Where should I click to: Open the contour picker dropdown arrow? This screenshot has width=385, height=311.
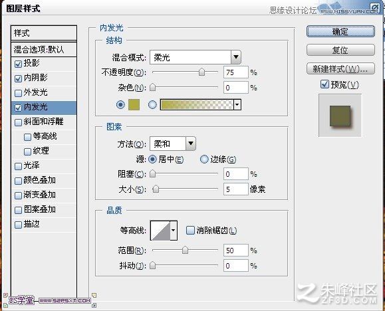tap(174, 230)
